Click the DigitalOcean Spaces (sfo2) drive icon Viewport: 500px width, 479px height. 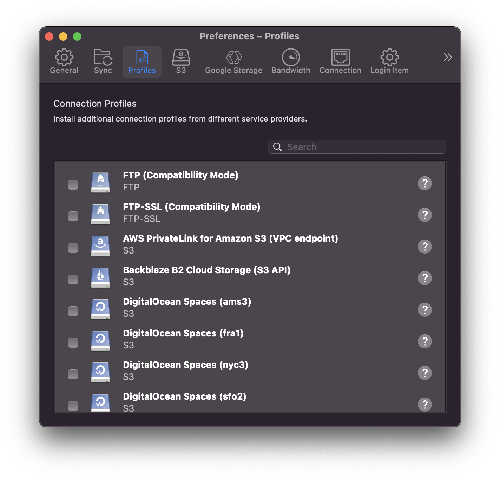(100, 402)
